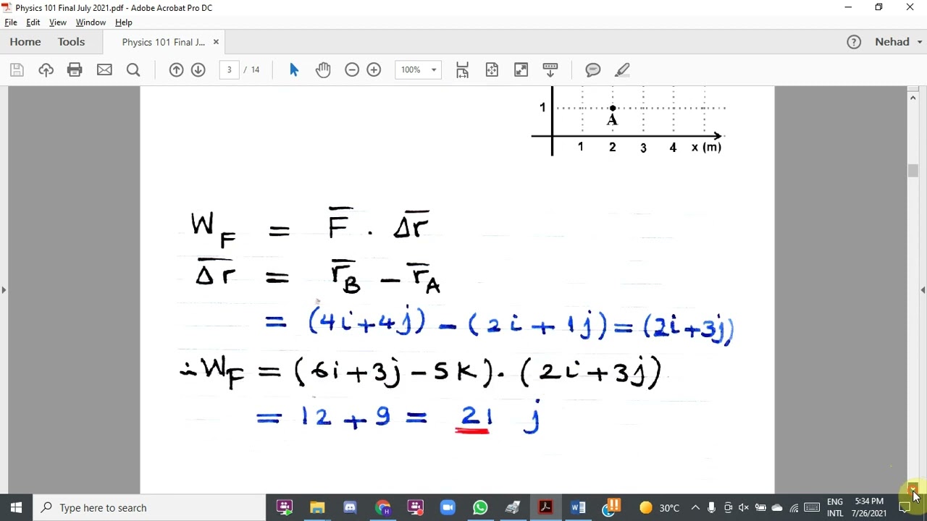Click the microphone tray icon
Viewport: 927px width, 521px height.
(711, 507)
